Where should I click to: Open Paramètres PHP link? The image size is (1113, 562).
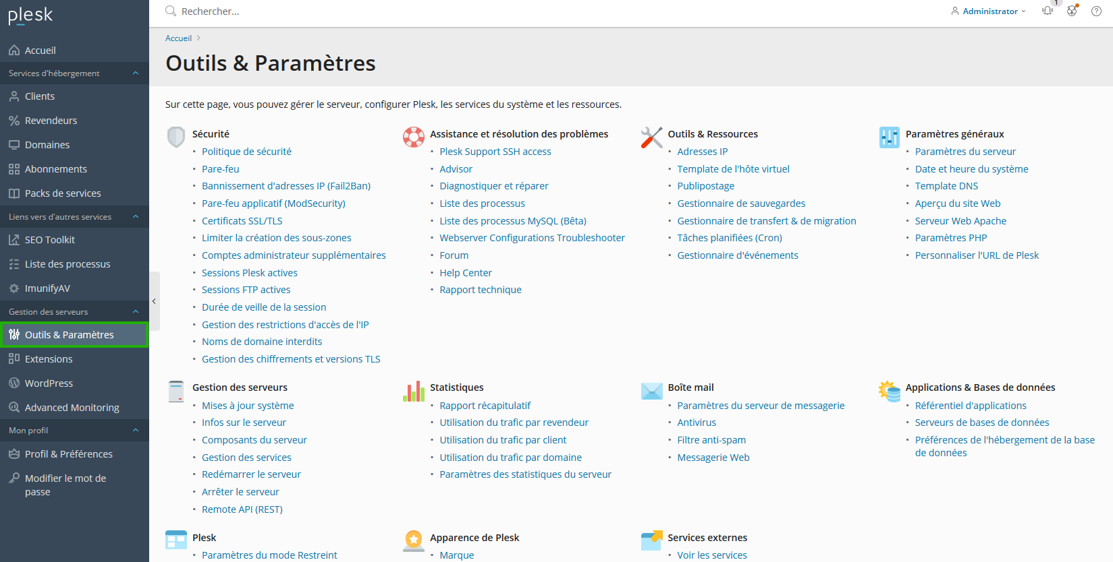950,238
